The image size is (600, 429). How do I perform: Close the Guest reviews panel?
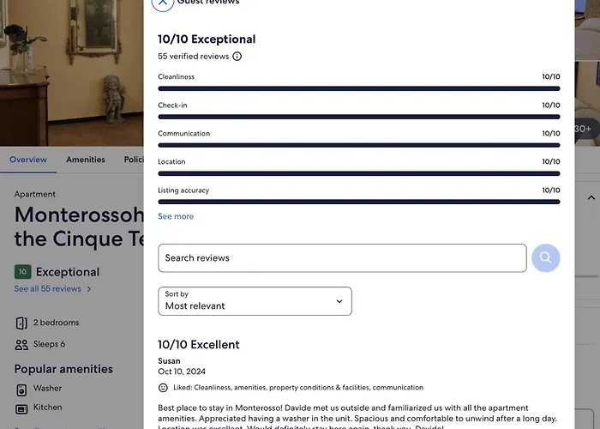tap(163, 3)
